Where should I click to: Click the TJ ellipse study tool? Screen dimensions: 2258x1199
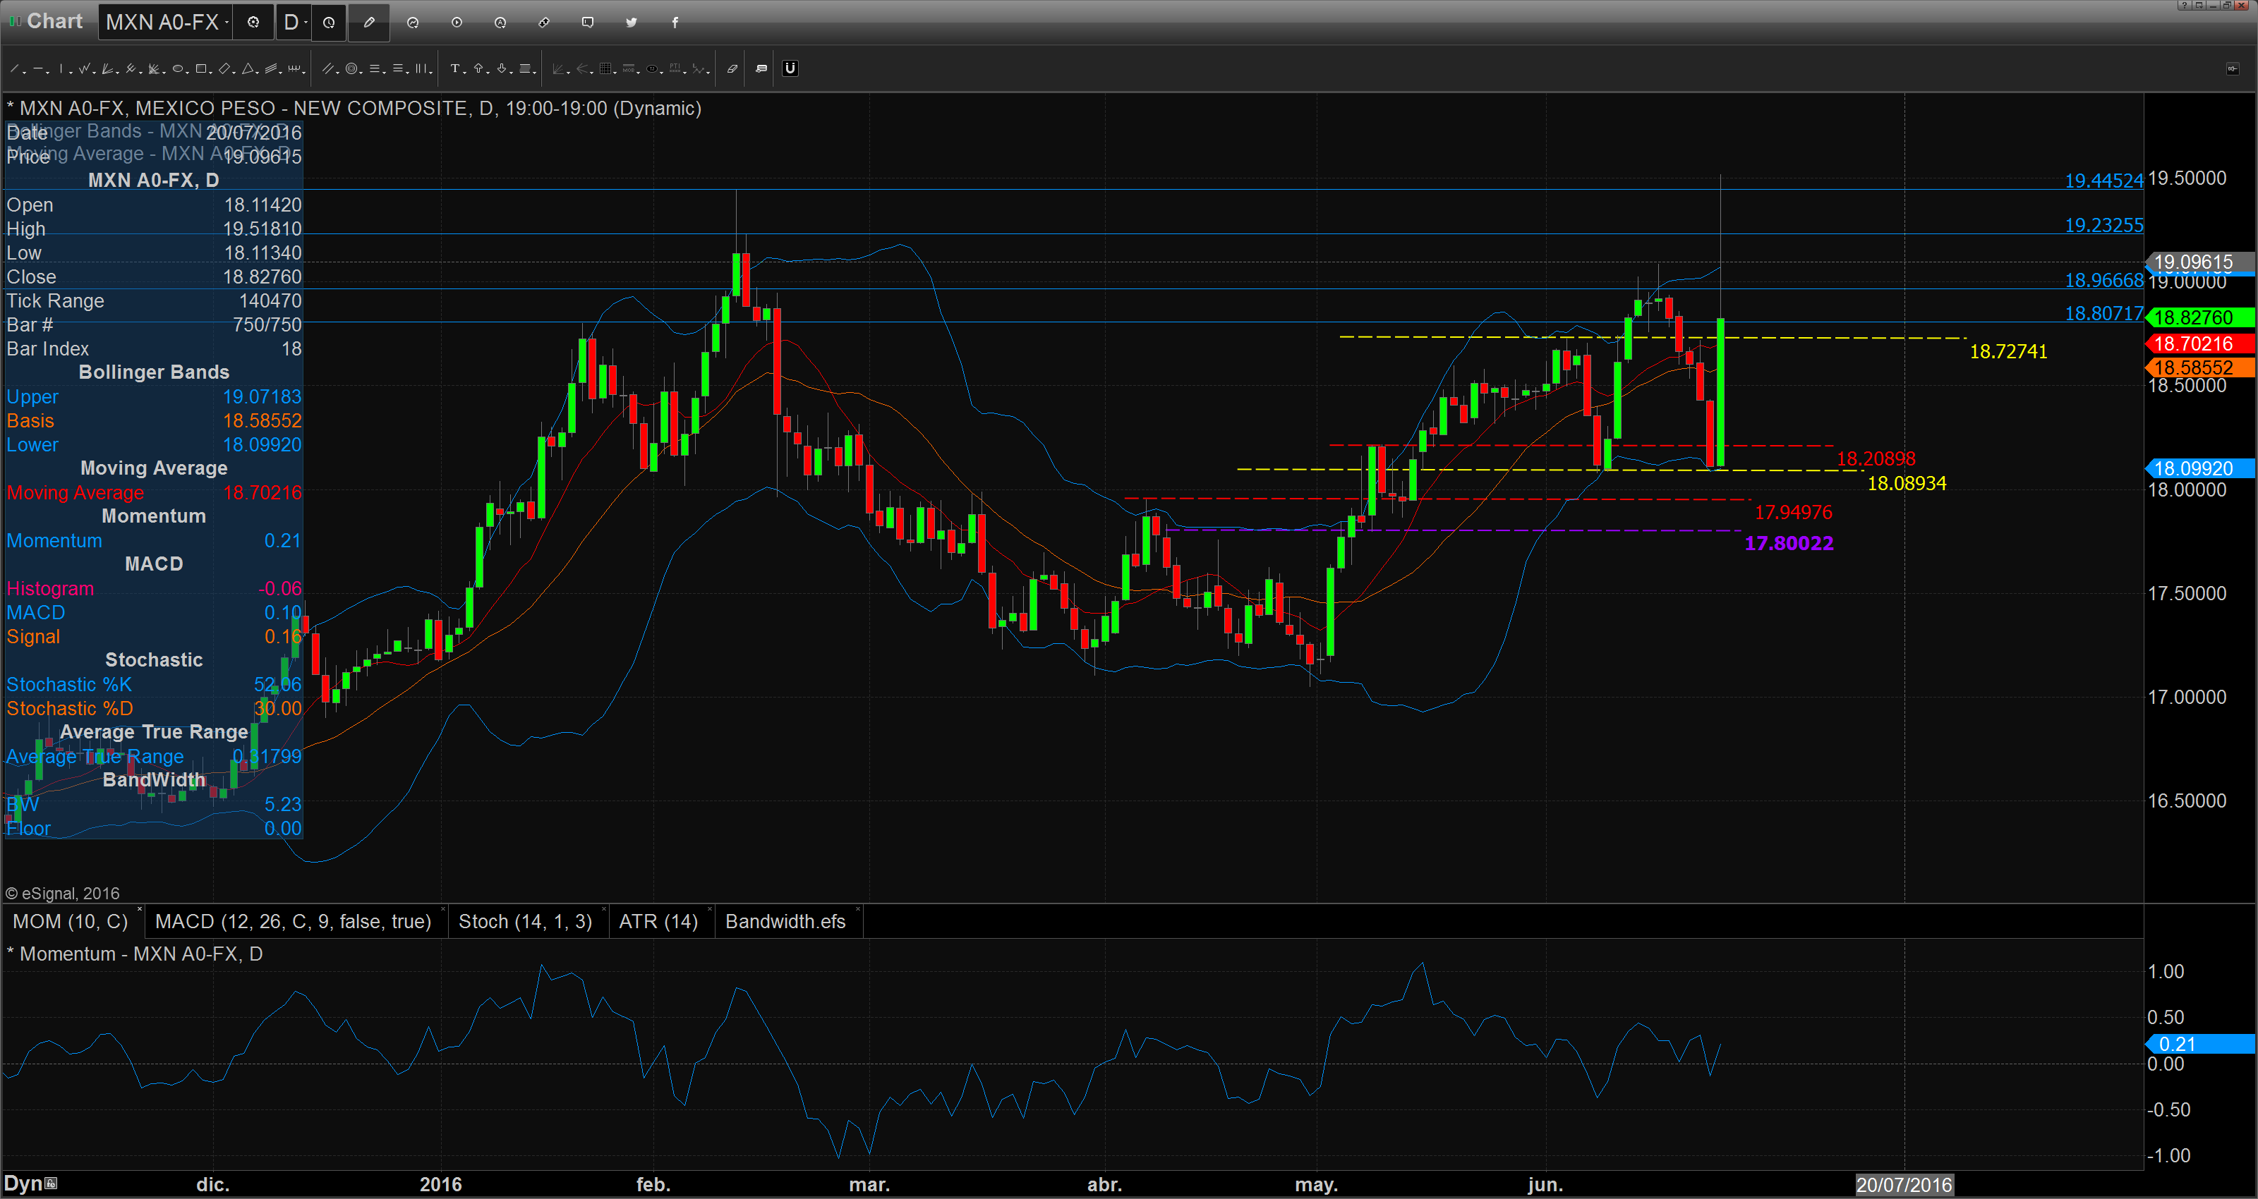click(x=652, y=68)
